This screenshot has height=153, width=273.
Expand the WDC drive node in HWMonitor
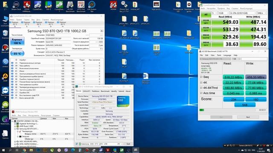(15, 142)
